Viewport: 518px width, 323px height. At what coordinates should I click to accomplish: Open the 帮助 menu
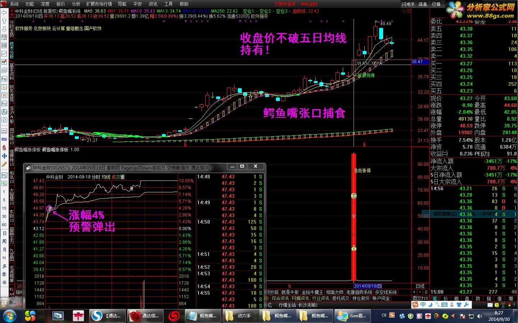(x=184, y=4)
